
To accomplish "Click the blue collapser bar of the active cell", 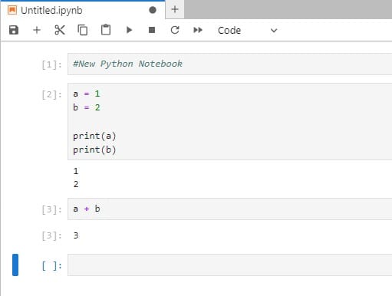I will point(15,265).
